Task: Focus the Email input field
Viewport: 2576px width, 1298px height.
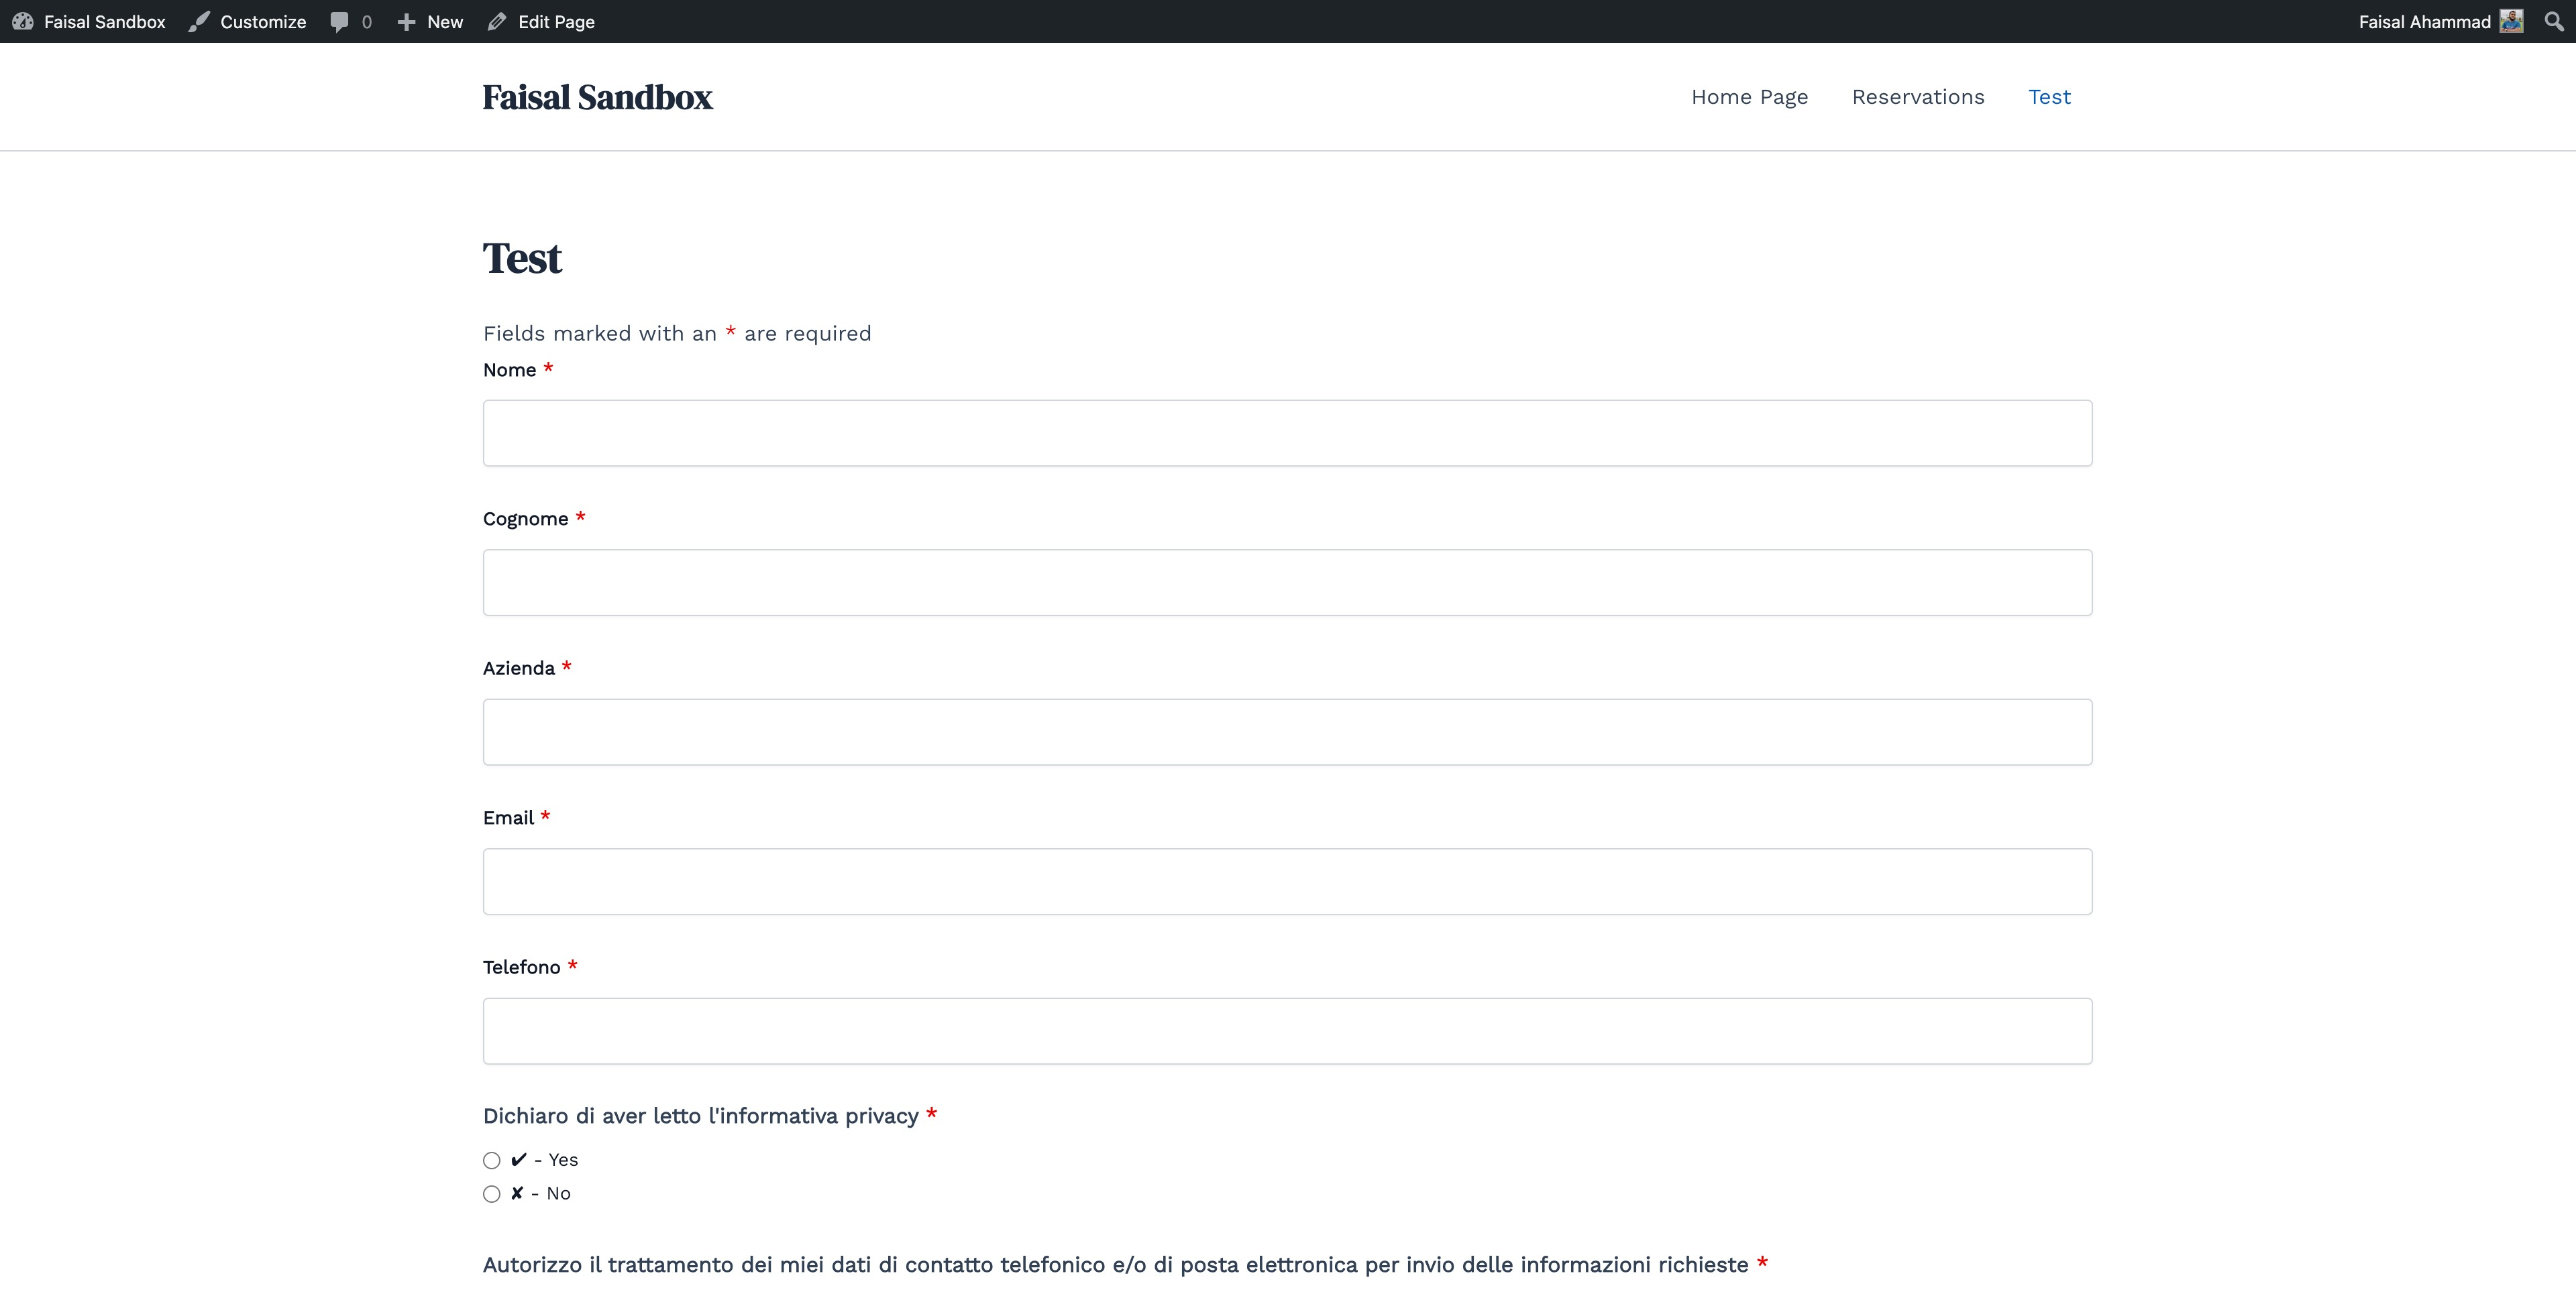Action: 1287,882
